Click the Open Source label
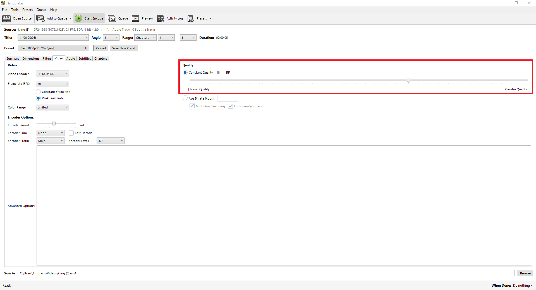Screen dimensions: 536x290 tap(22, 19)
